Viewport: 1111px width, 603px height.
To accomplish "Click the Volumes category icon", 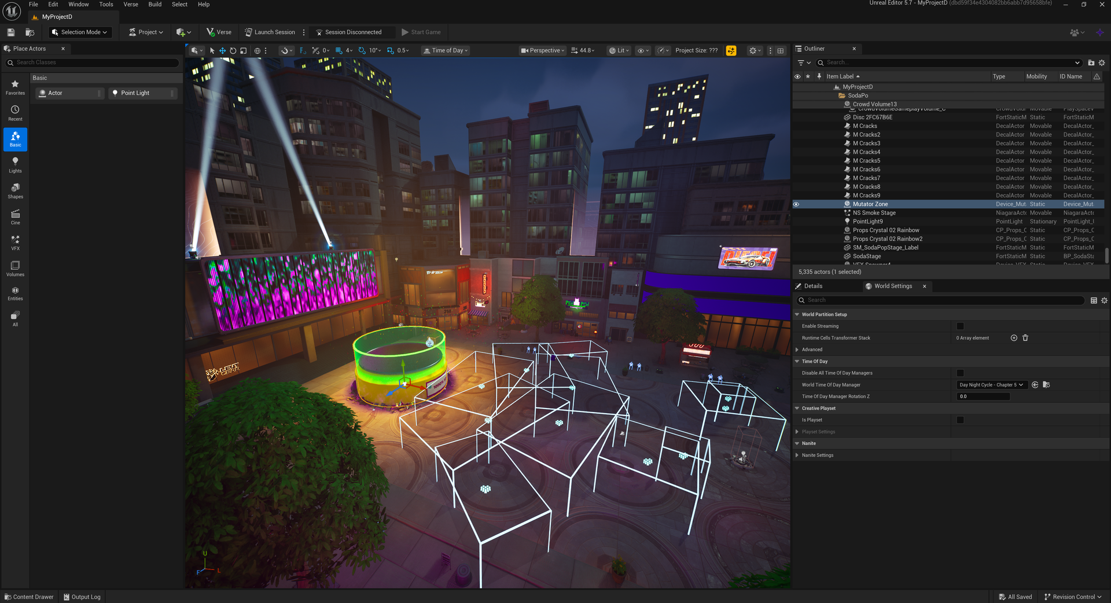I will tap(15, 268).
